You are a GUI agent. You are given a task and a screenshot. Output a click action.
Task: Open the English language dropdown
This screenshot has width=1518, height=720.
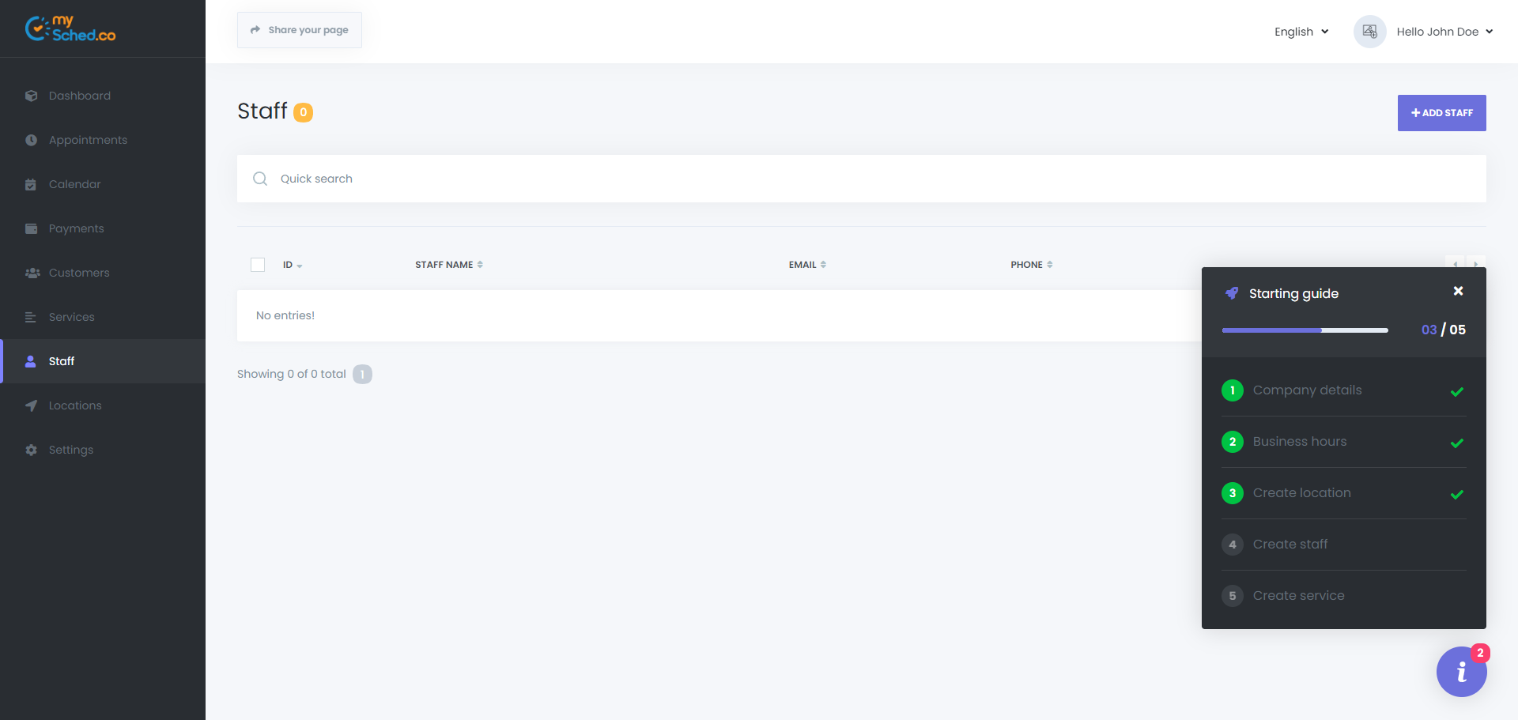click(1301, 32)
